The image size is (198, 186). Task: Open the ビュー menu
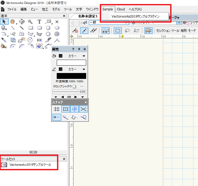pyautogui.click(x=34, y=9)
